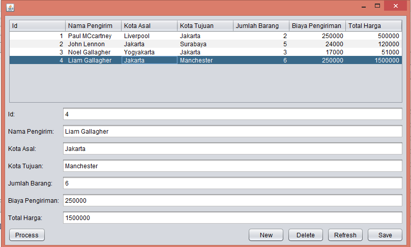The image size is (411, 247).
Task: Click the 24000 biaya pengiriman cell
Action: pos(317,44)
